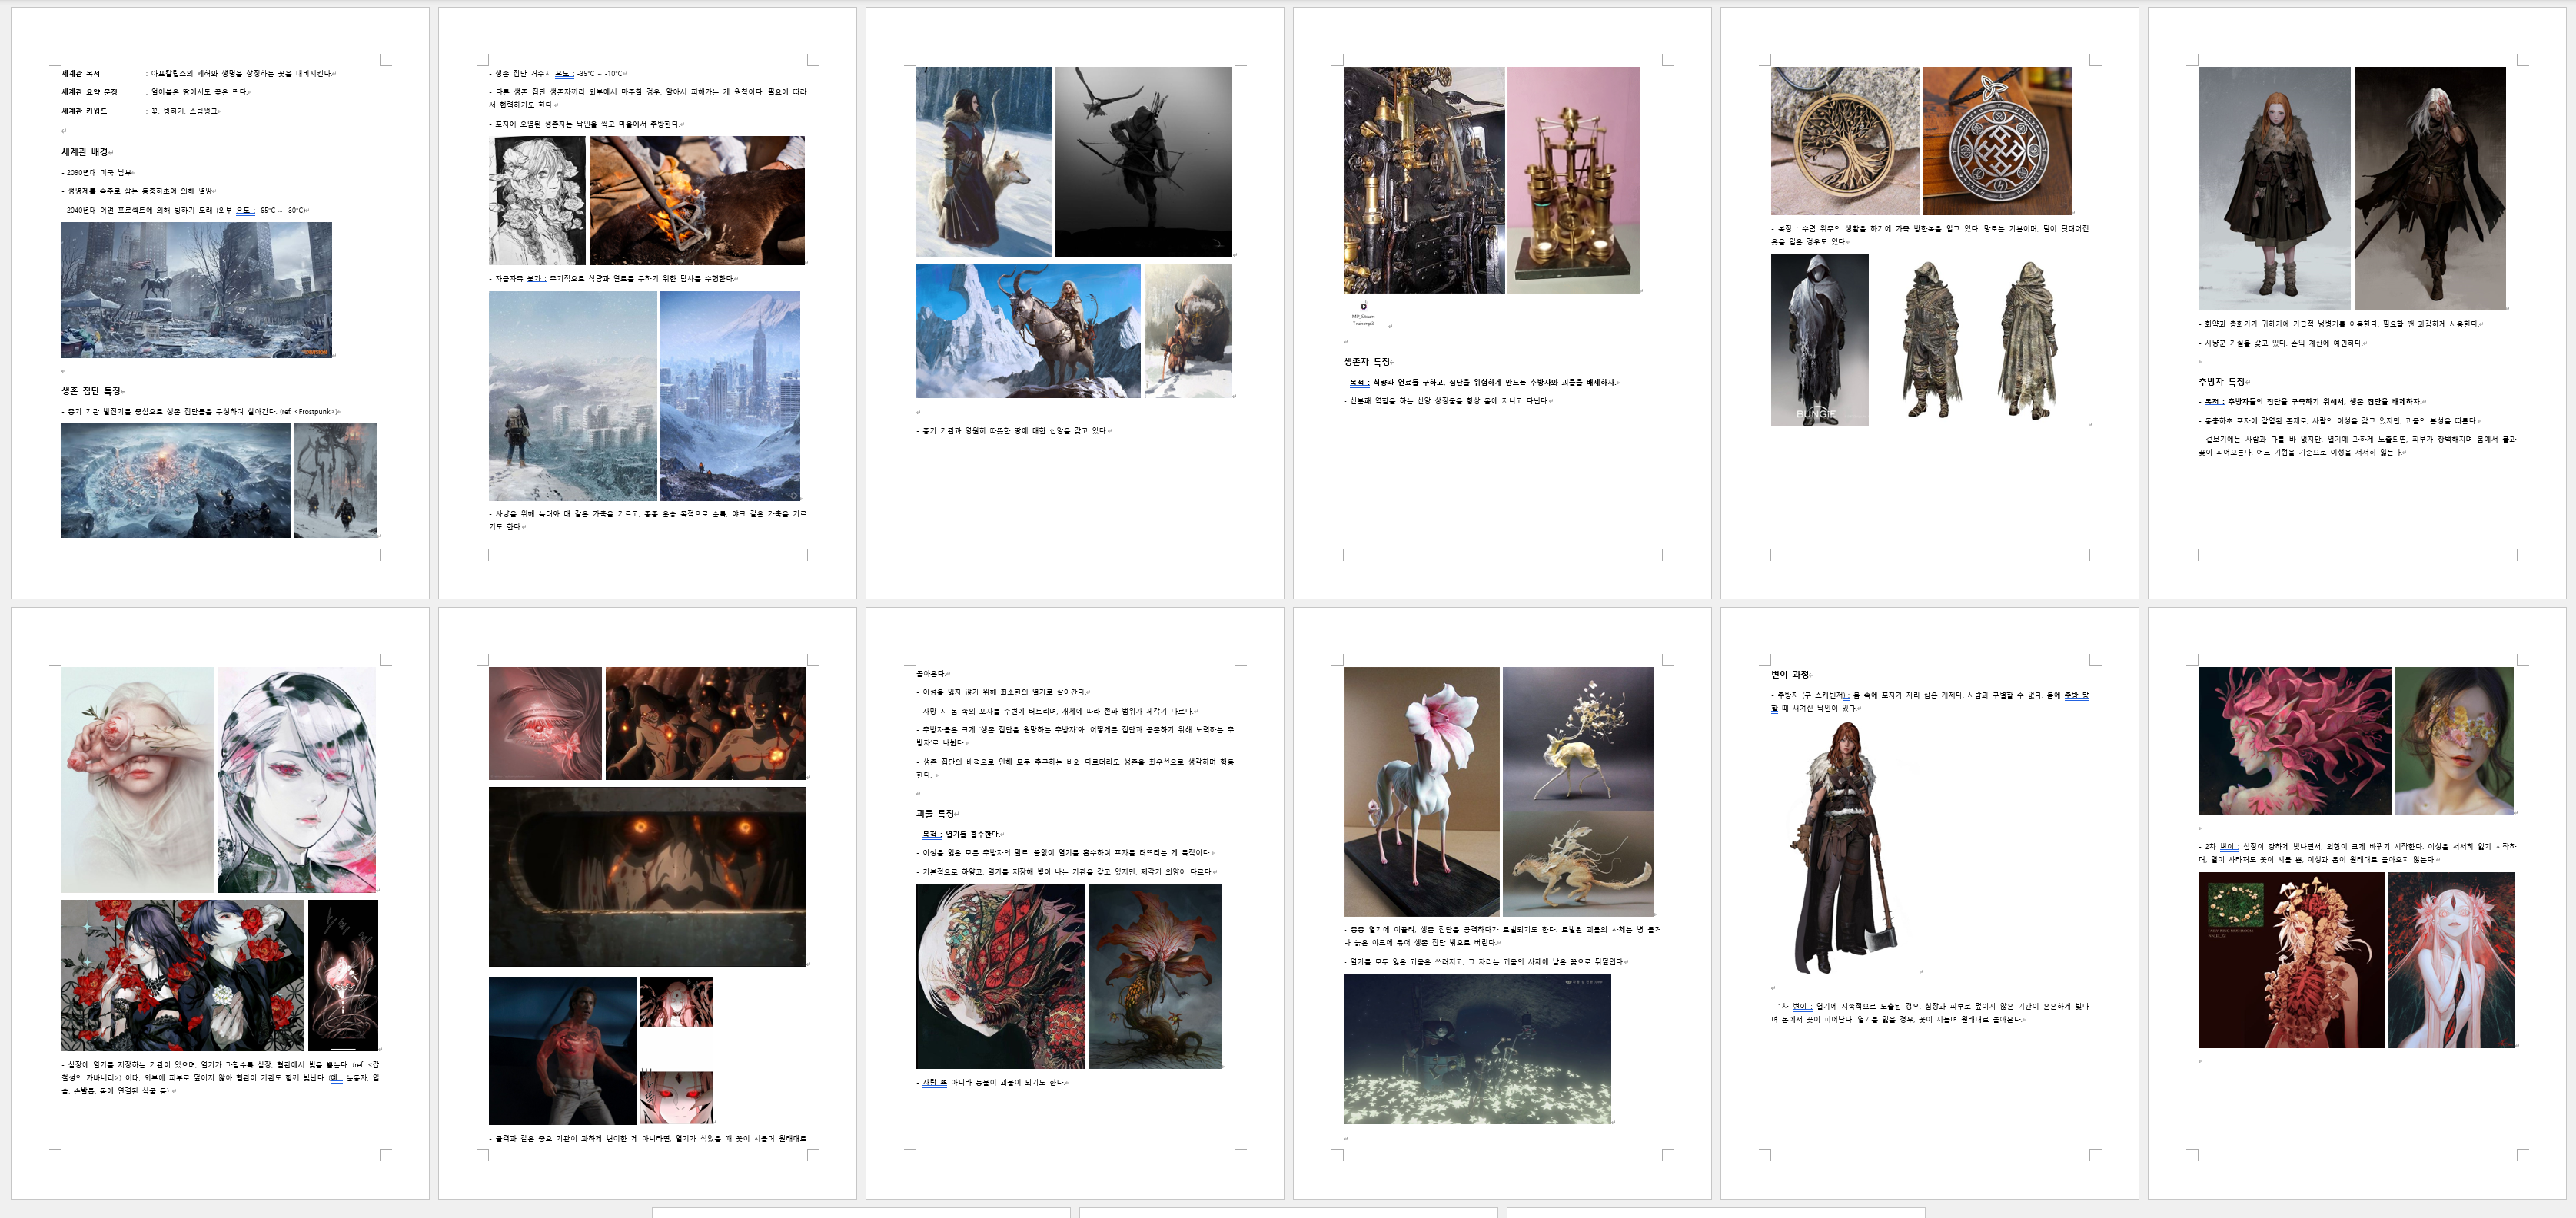2576x1218 pixels.
Task: Click the Frostpunk reference text line
Action: click(201, 411)
